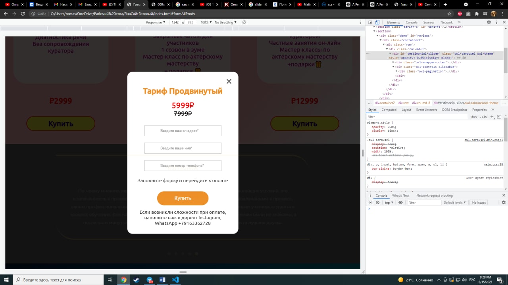508x285 pixels.
Task: Open the main.css:28 source link
Action: pos(493,164)
